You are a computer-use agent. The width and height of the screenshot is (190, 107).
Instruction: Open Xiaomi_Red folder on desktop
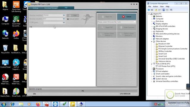tap(5, 92)
